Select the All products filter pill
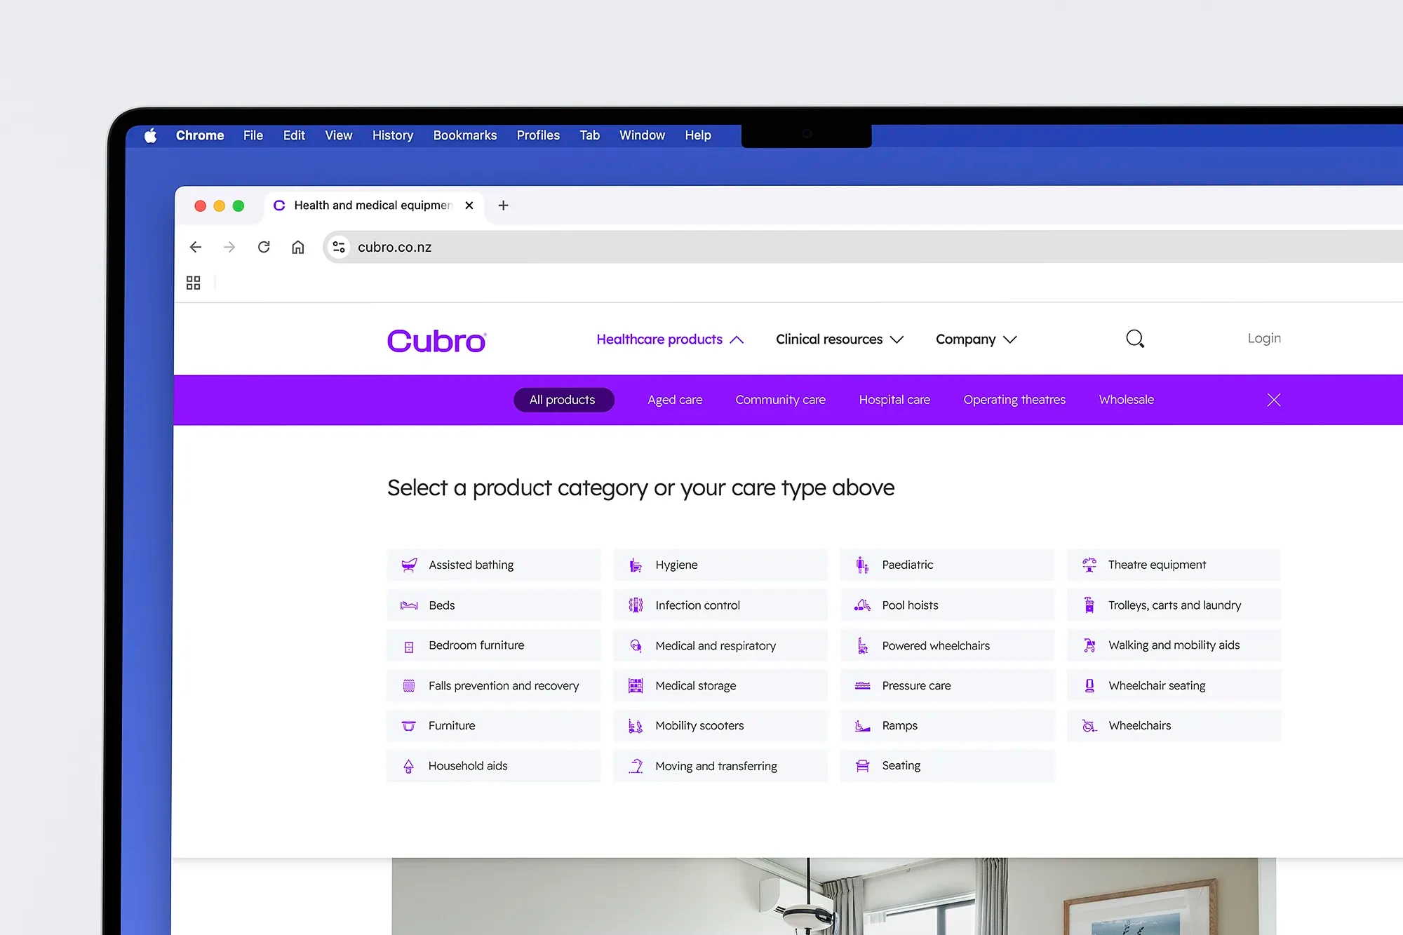Viewport: 1403px width, 935px height. coord(563,400)
